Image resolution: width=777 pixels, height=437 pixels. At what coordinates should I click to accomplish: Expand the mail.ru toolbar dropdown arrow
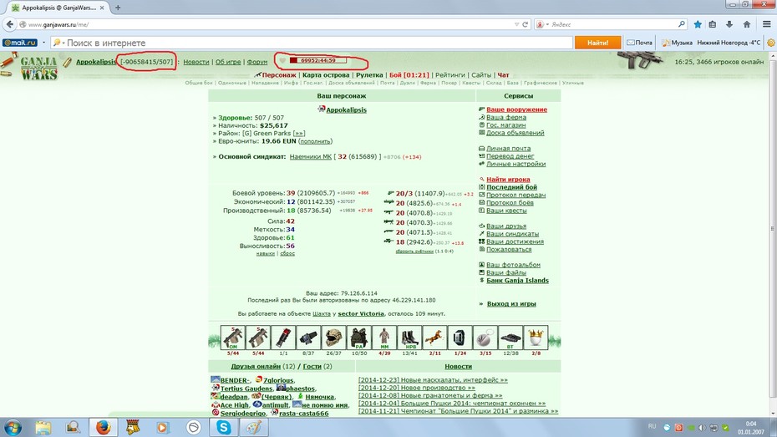[43, 43]
